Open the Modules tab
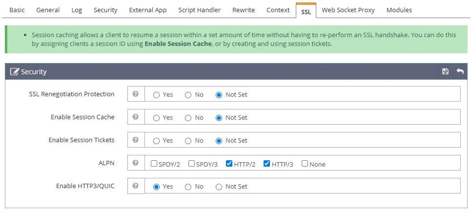 pyautogui.click(x=399, y=10)
